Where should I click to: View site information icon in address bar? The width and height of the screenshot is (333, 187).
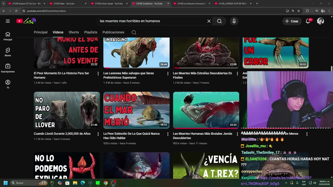pos(24,11)
